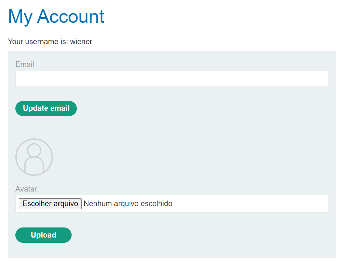Viewport: 340px width, 263px height.
Task: Click the word "My" in the heading
Action: (20, 16)
